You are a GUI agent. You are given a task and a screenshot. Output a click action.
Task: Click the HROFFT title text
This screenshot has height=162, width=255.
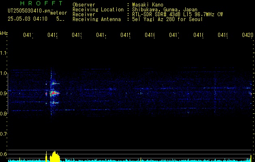(x=41, y=3)
